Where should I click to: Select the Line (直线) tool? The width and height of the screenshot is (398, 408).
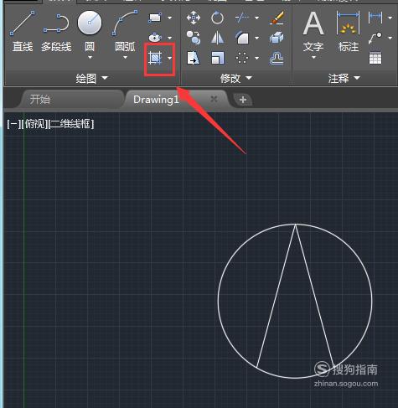point(23,31)
